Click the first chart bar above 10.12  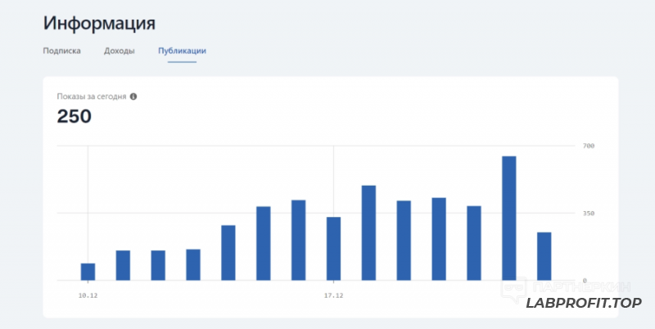tap(88, 272)
